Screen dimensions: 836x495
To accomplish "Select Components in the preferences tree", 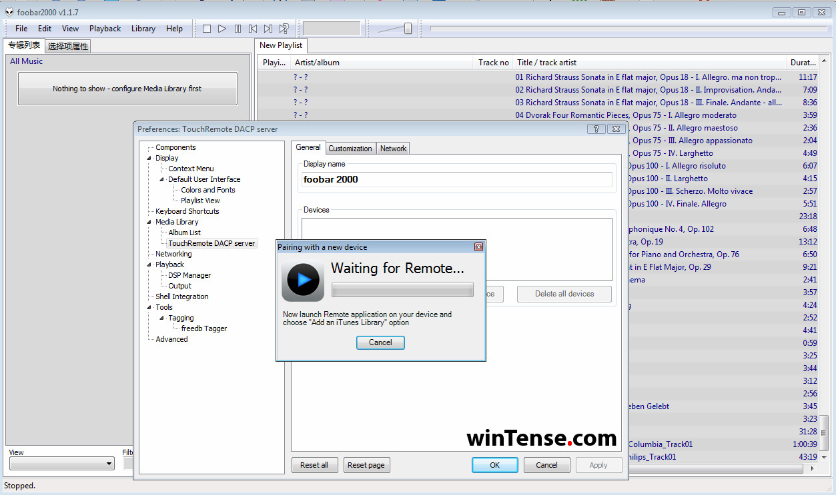I will point(175,148).
